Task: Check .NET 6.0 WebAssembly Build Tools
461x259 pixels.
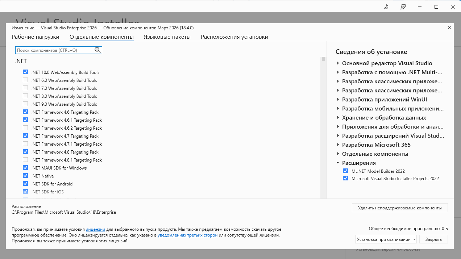Action: (x=25, y=80)
